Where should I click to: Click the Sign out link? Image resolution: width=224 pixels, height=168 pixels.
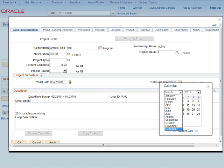[x=215, y=8]
